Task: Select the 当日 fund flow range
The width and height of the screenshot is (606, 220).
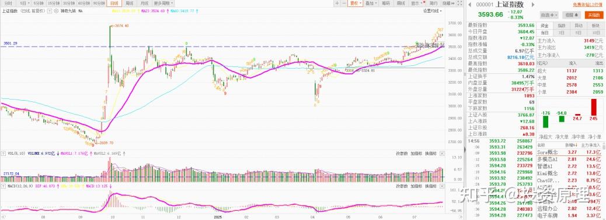Action: pos(544,33)
